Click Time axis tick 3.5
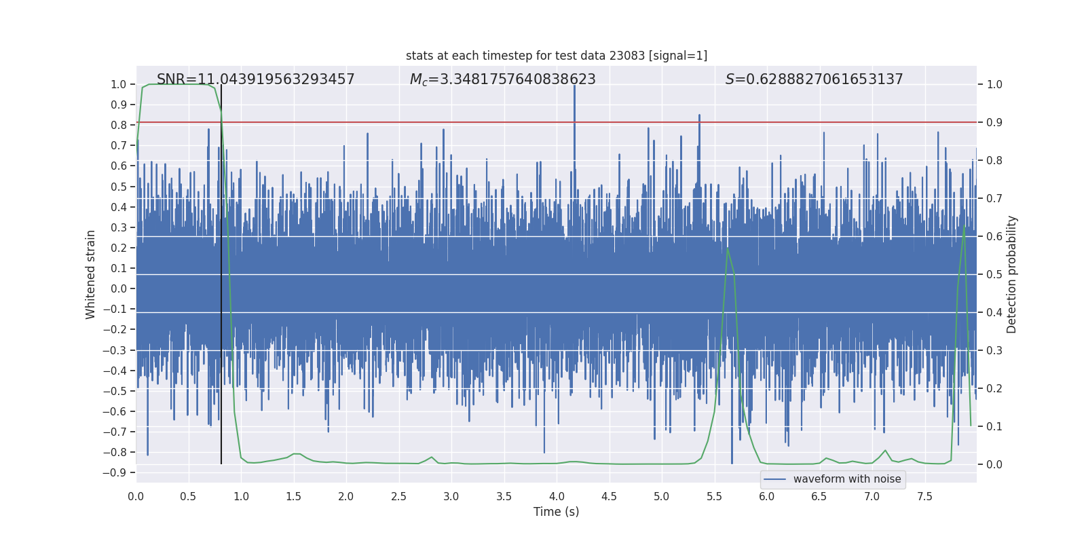This screenshot has height=543, width=1086. 504,496
